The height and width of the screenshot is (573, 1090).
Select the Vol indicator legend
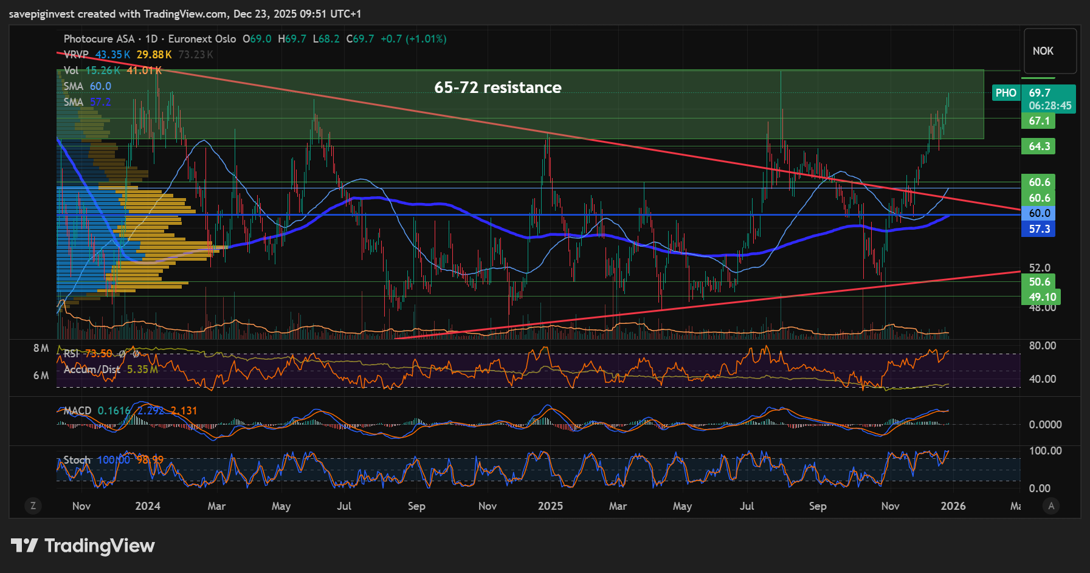tap(71, 70)
